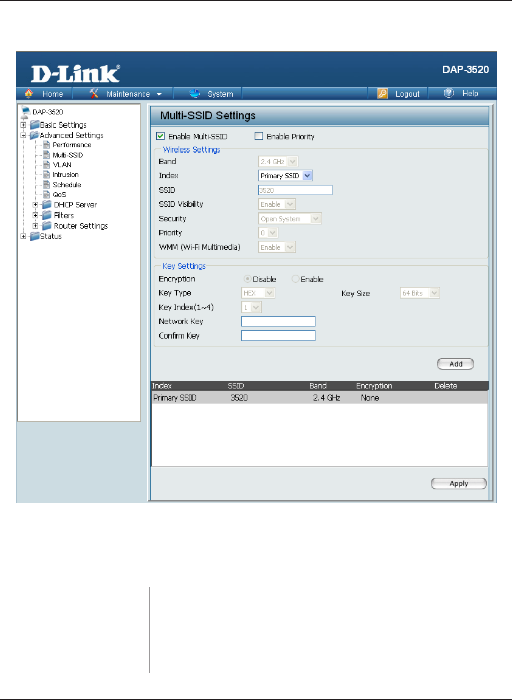Screen dimensions: 512x700
Task: Collapse the Advanced Settings tree node
Action: 23,135
